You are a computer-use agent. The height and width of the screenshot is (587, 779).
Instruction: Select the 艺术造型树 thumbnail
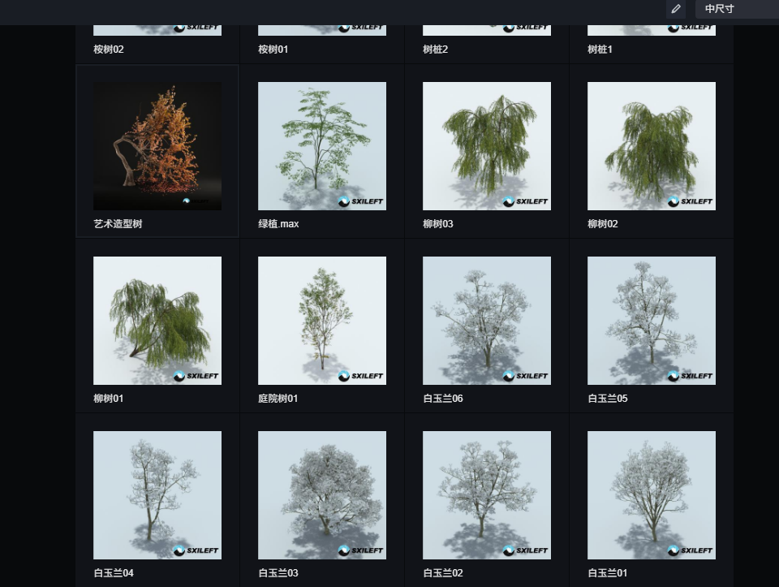pyautogui.click(x=157, y=146)
